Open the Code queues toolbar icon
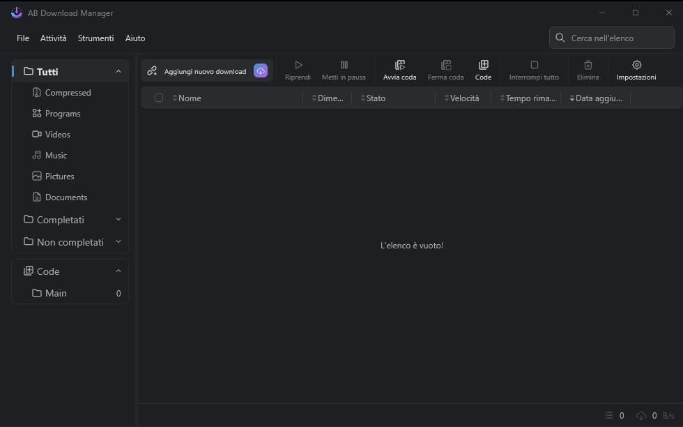The height and width of the screenshot is (427, 683). (x=484, y=65)
